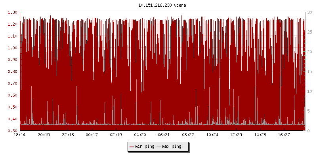Image resolution: width=317 pixels, height=158 pixels.
Task: Pick the 00:17 time axis marker
Action: tap(92, 135)
